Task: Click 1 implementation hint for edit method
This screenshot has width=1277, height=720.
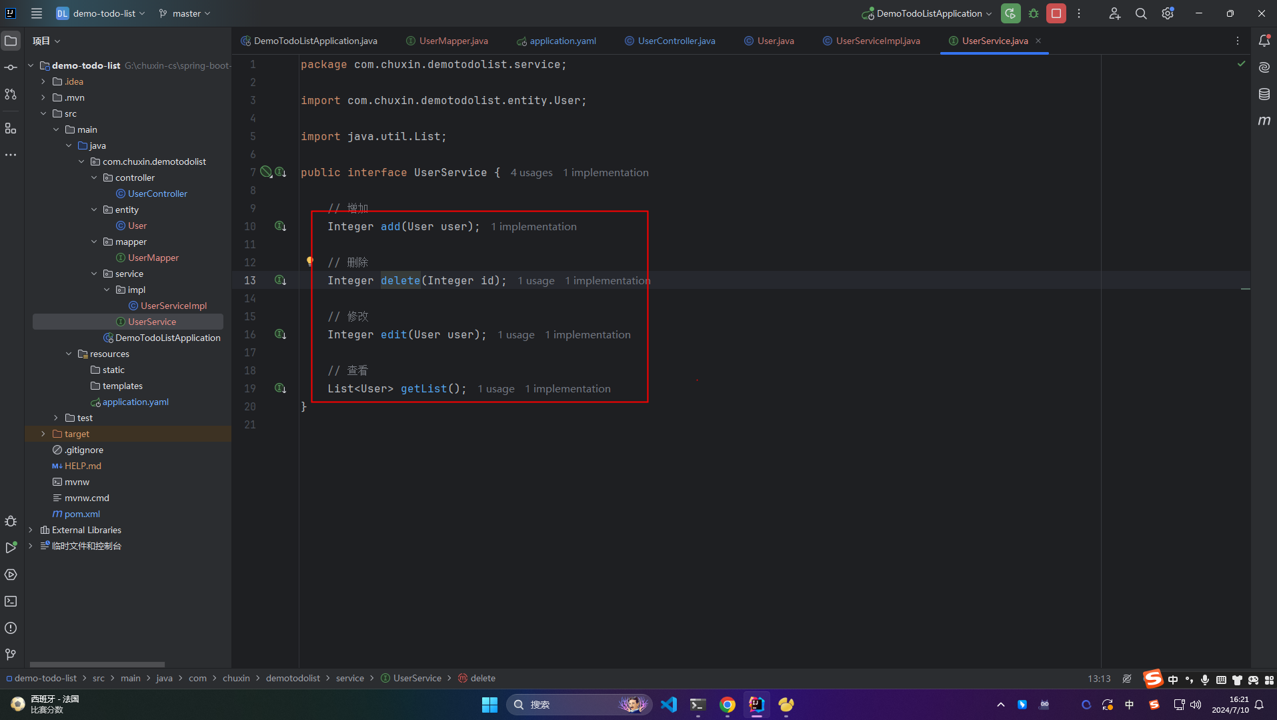Action: pyautogui.click(x=587, y=335)
